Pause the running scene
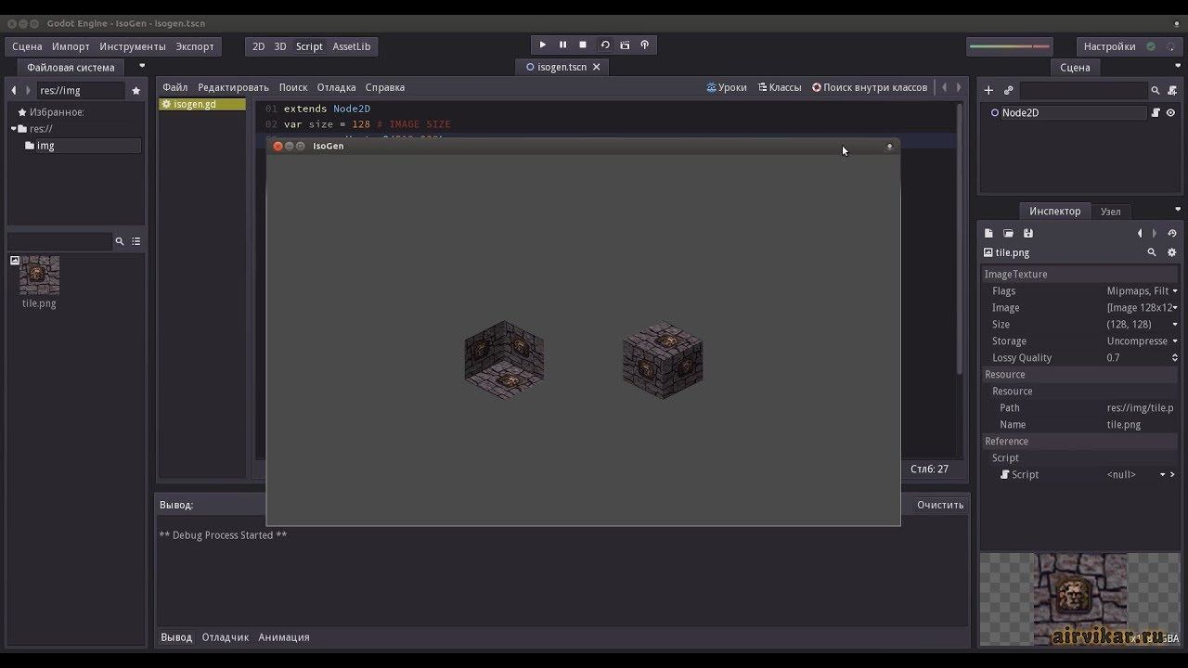The height and width of the screenshot is (668, 1188). coord(562,45)
